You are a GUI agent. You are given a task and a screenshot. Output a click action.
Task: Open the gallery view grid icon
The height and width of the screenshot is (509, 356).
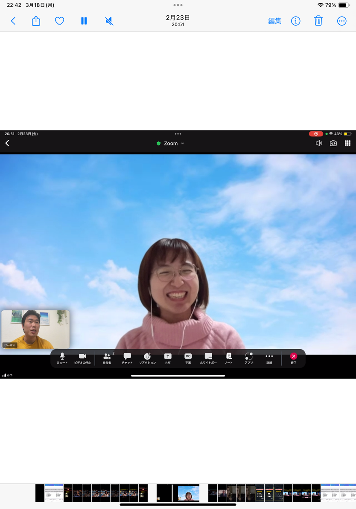pos(347,143)
